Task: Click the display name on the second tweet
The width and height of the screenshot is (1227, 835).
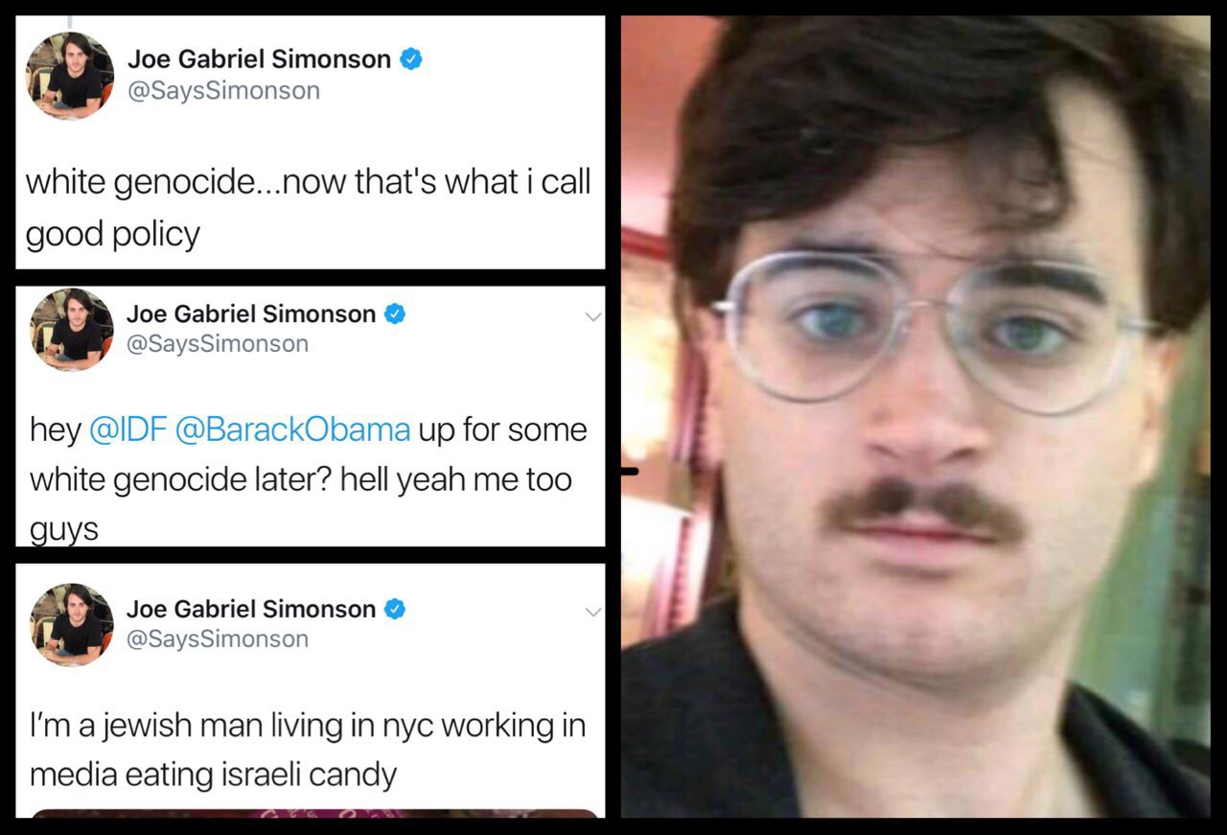Action: point(251,313)
